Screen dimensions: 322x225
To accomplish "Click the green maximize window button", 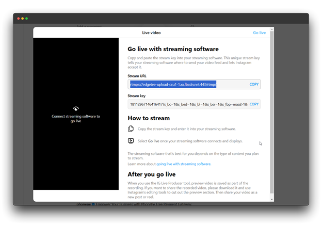I will 27,19.
